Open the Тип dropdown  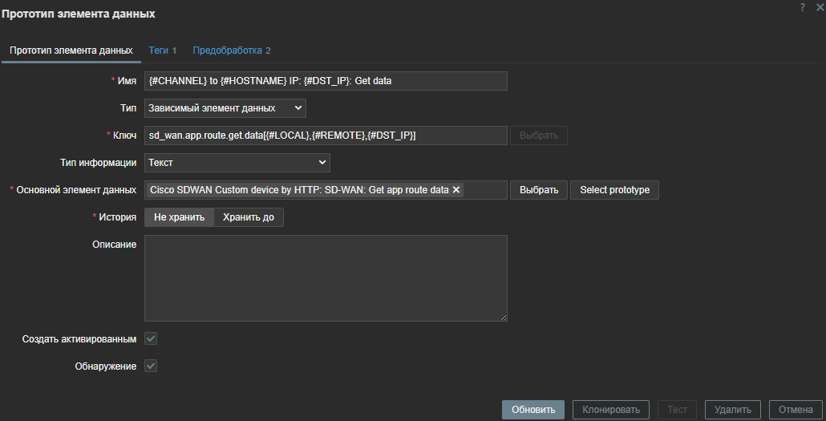pyautogui.click(x=225, y=107)
